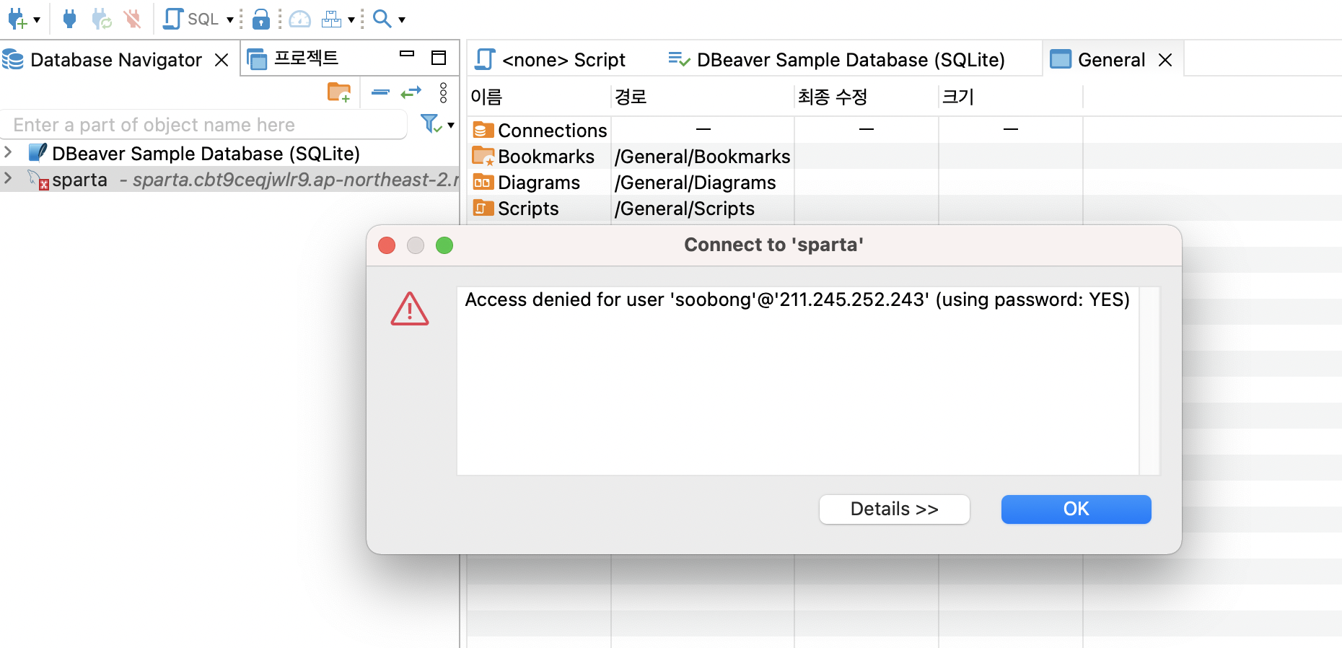This screenshot has height=648, width=1342.
Task: Open the New Connection dropdown arrow
Action: [37, 19]
